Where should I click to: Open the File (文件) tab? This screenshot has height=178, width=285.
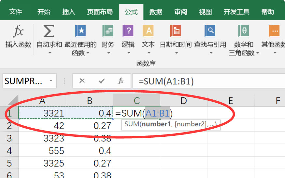16,12
